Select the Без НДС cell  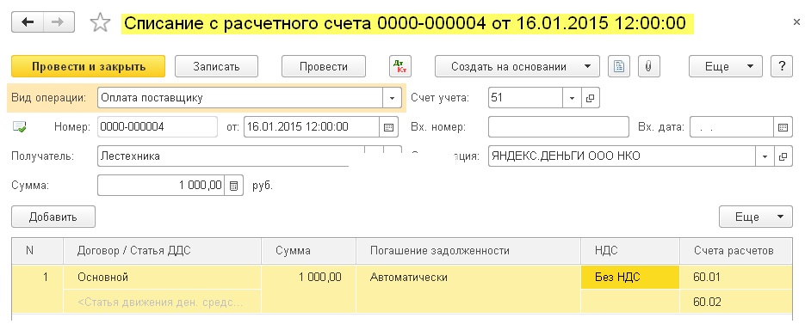coord(630,278)
